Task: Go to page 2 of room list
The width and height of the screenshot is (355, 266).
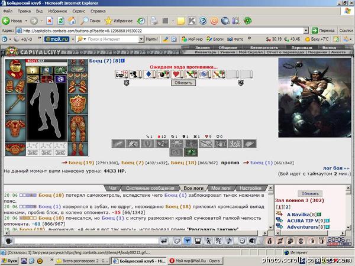Action: click(287, 207)
